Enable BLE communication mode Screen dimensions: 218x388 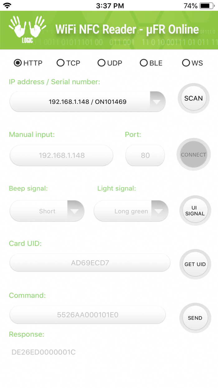tap(143, 63)
